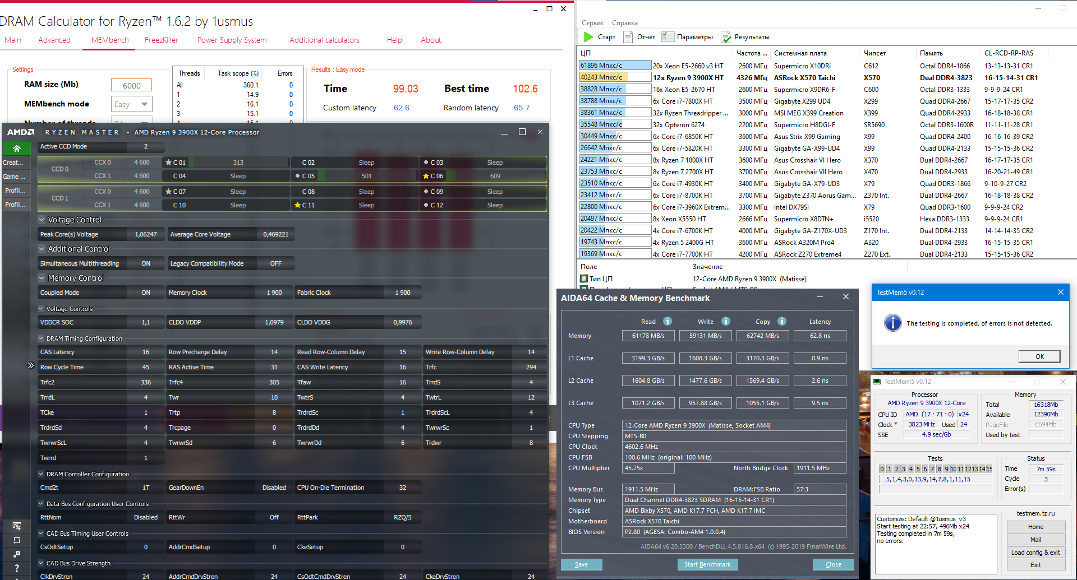Screen dimensions: 1077x580
Task: Click Load config & exit button
Action: (x=1035, y=553)
